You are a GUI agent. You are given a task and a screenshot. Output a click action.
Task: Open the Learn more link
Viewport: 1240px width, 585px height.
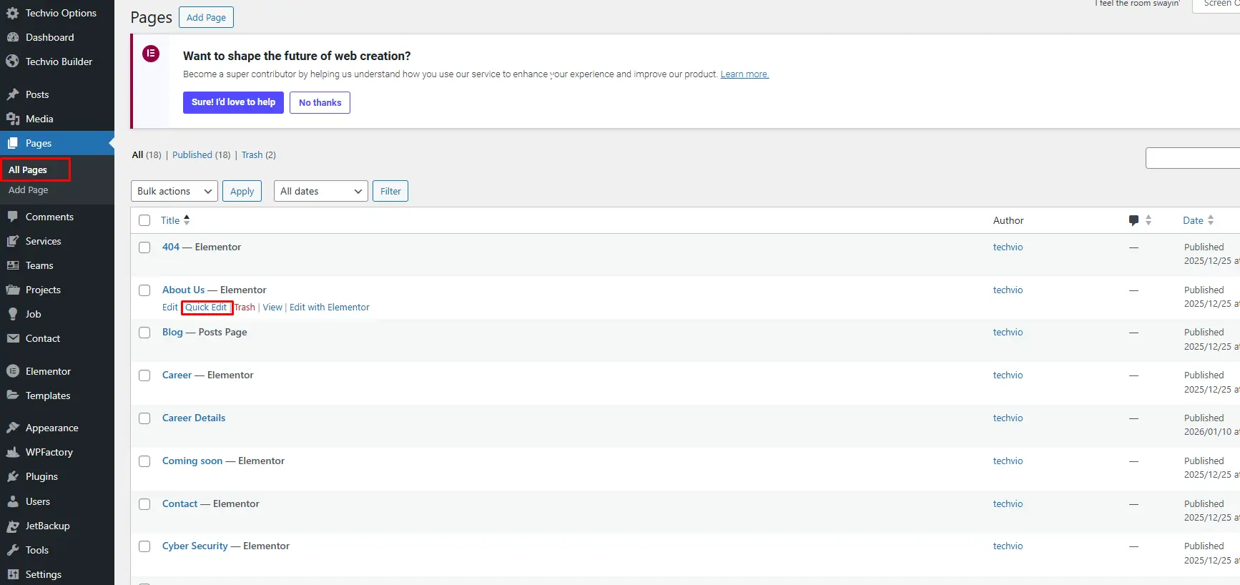pyautogui.click(x=744, y=74)
